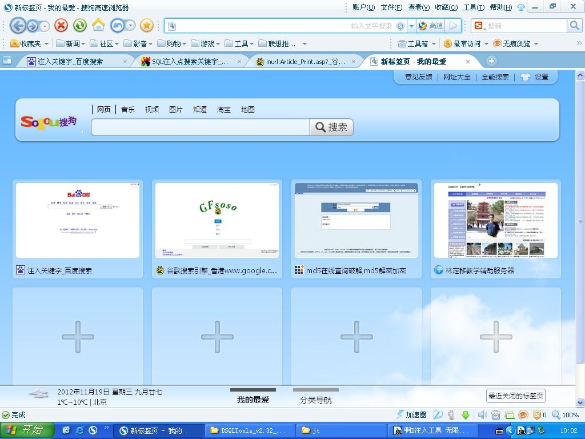The width and height of the screenshot is (585, 439).
Task: Open the md5在线查询破解 thumbnail
Action: click(x=356, y=220)
